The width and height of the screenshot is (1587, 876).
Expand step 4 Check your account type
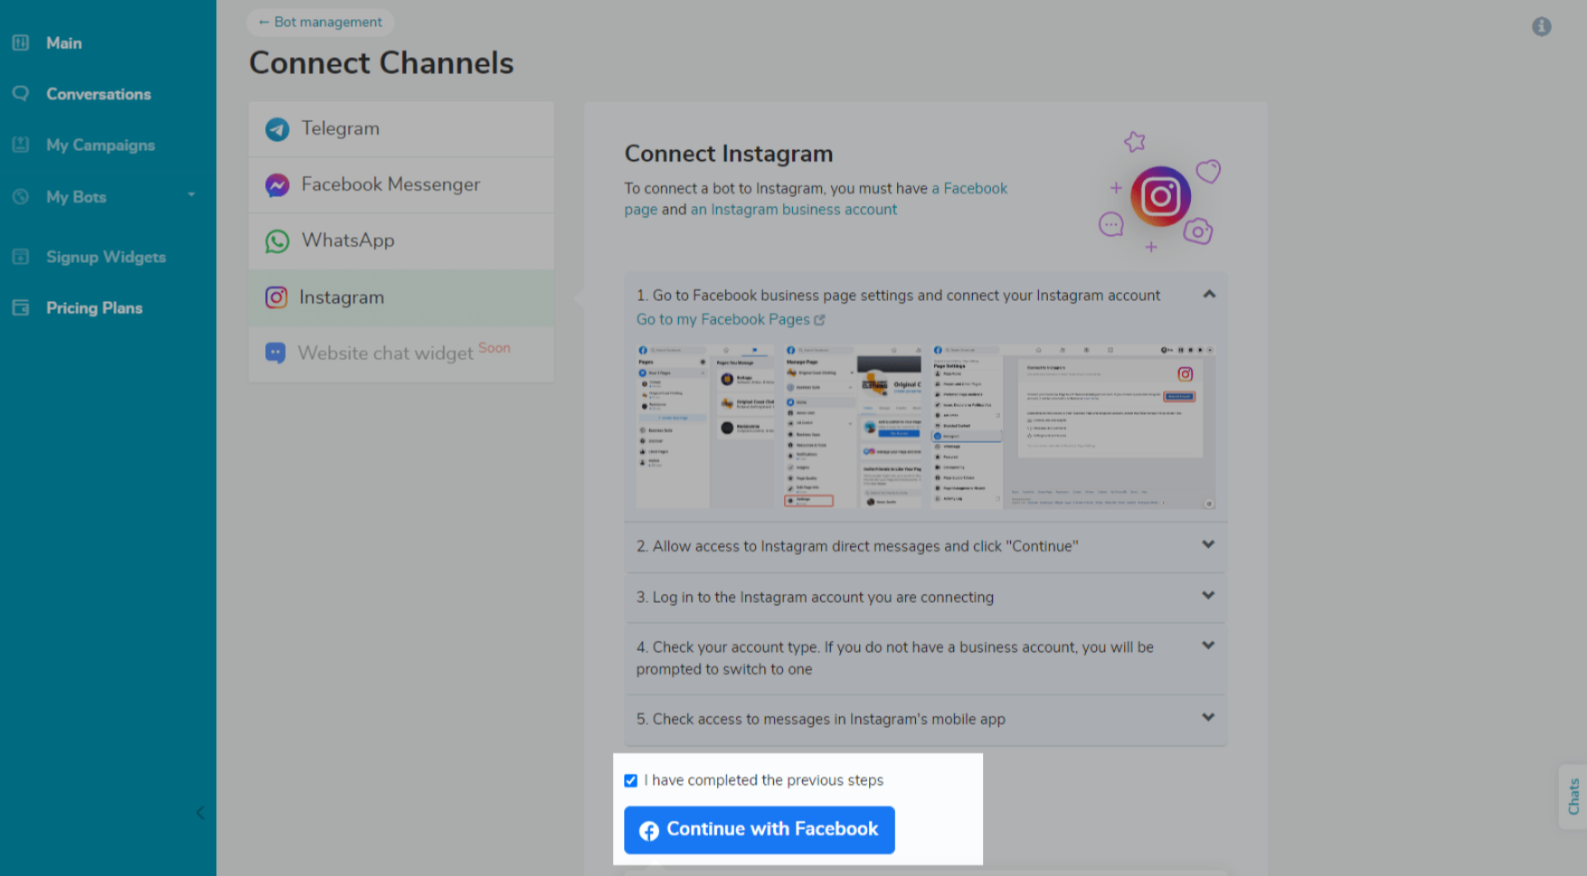coord(1208,645)
